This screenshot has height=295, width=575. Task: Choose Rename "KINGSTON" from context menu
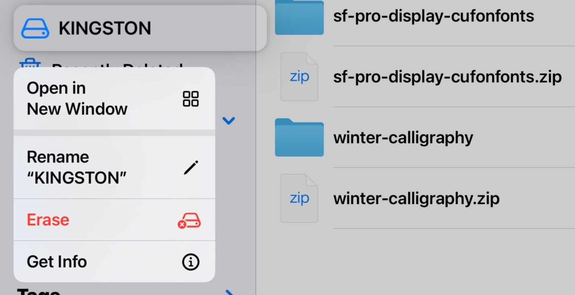pyautogui.click(x=114, y=167)
